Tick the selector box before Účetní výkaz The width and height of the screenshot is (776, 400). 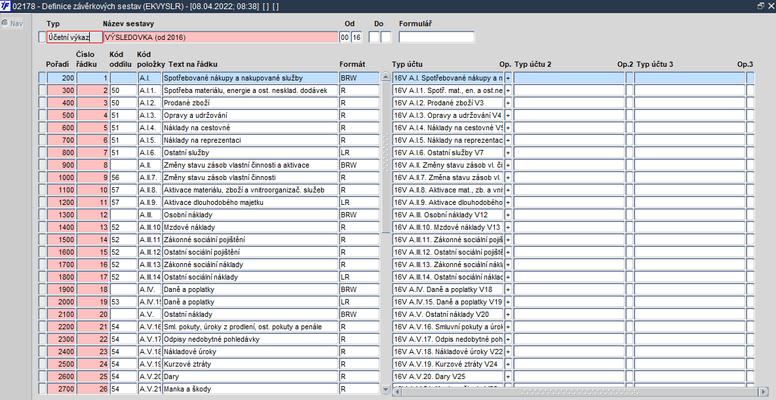41,37
